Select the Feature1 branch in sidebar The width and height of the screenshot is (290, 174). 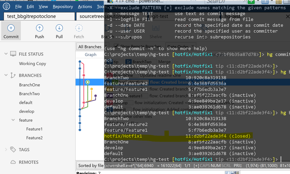click(35, 129)
